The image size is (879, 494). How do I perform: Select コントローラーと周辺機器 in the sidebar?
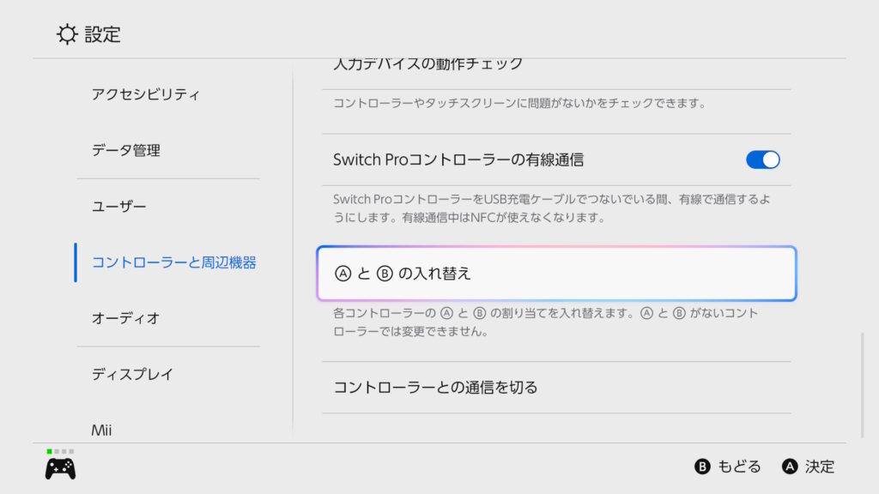click(173, 262)
